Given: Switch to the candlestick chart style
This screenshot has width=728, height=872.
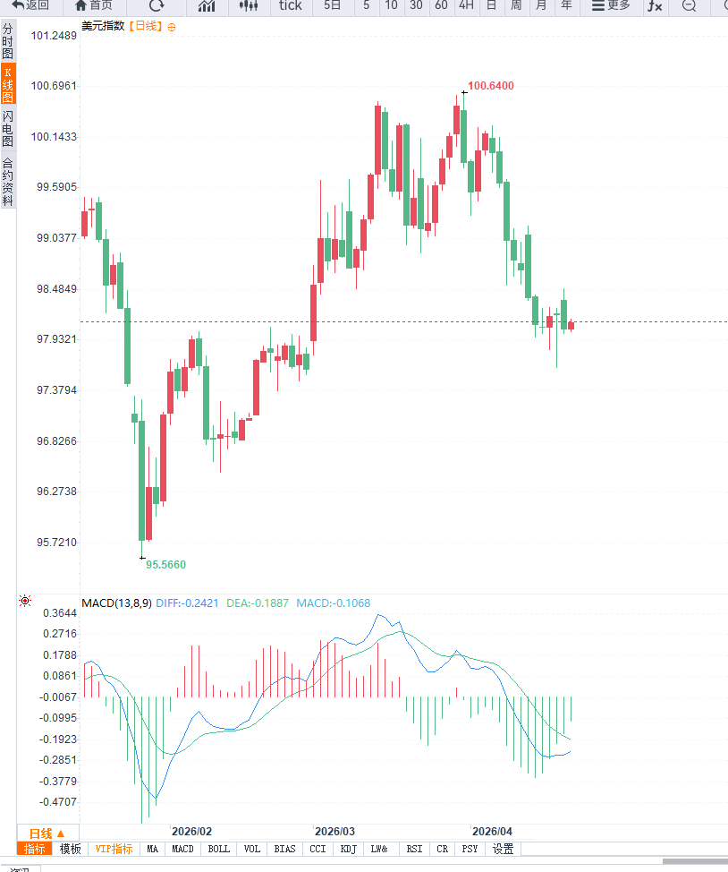Looking at the screenshot, I should pos(249,5).
